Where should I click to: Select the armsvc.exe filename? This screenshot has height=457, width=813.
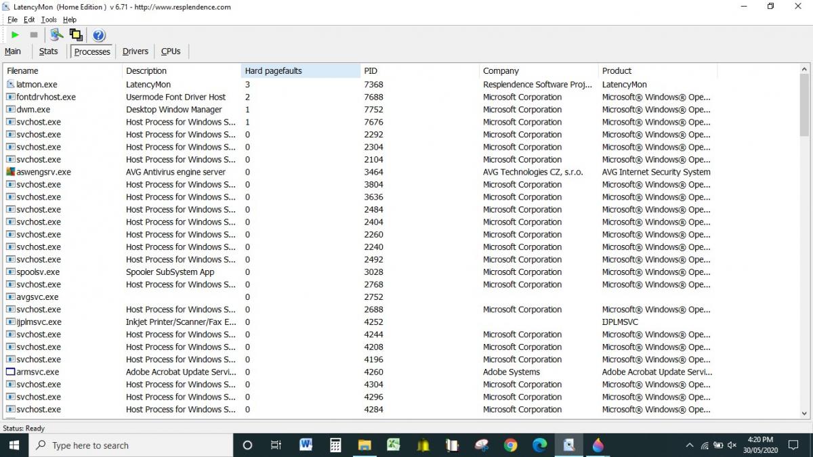(37, 372)
